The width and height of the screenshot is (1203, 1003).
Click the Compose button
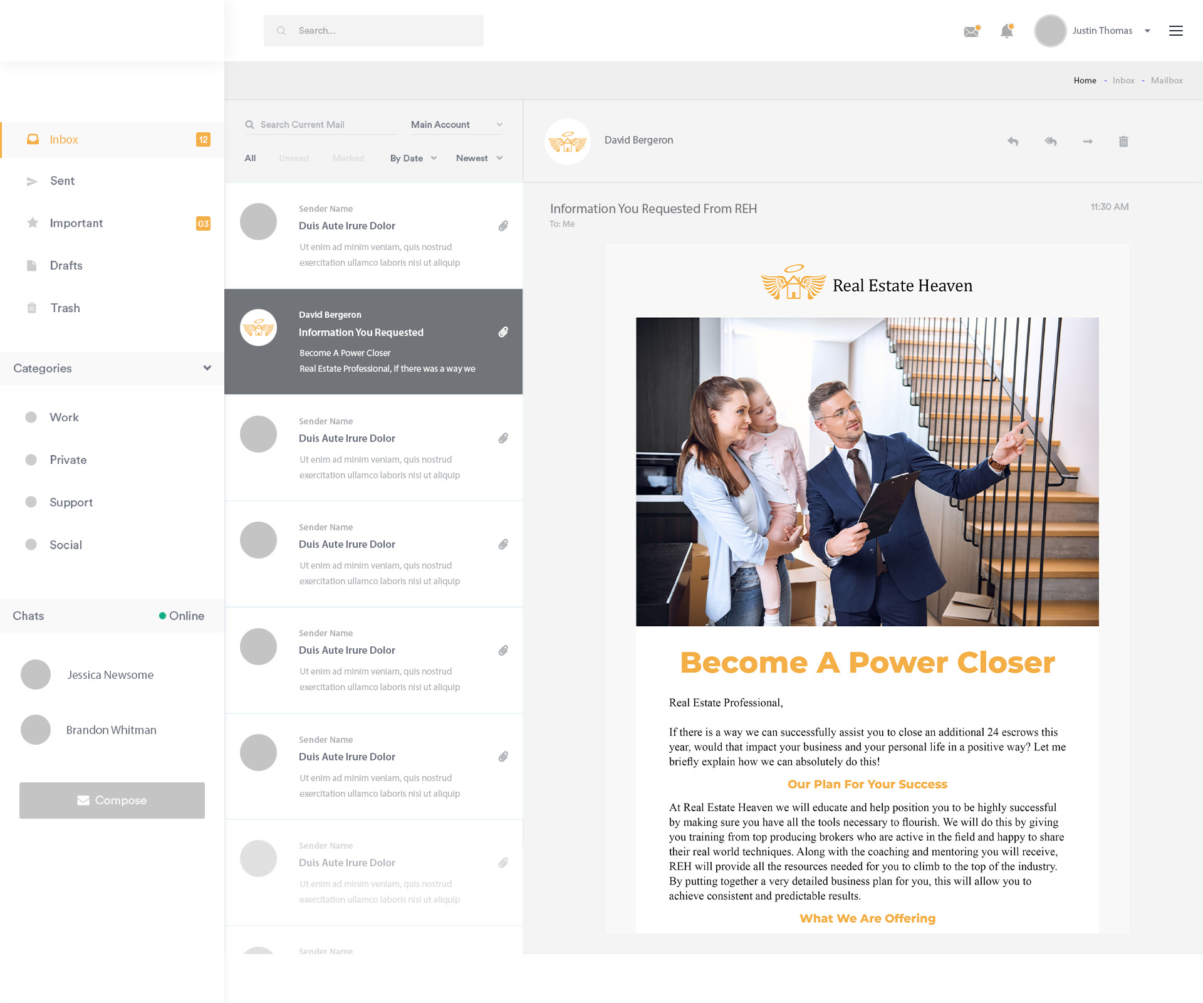pos(112,801)
